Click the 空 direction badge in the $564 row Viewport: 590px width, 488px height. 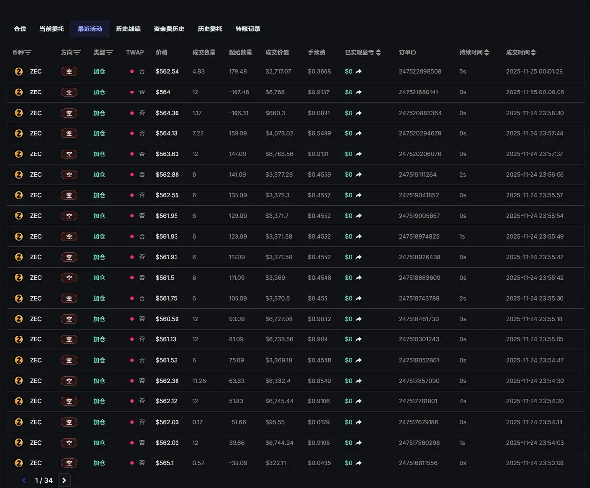[69, 92]
